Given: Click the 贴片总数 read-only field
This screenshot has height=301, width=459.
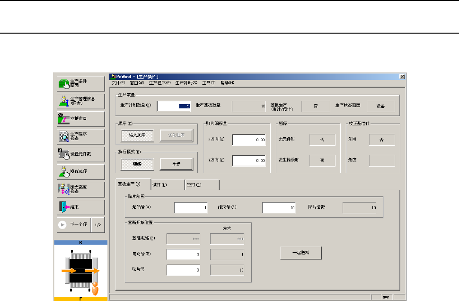Looking at the screenshot, I should pos(360,208).
